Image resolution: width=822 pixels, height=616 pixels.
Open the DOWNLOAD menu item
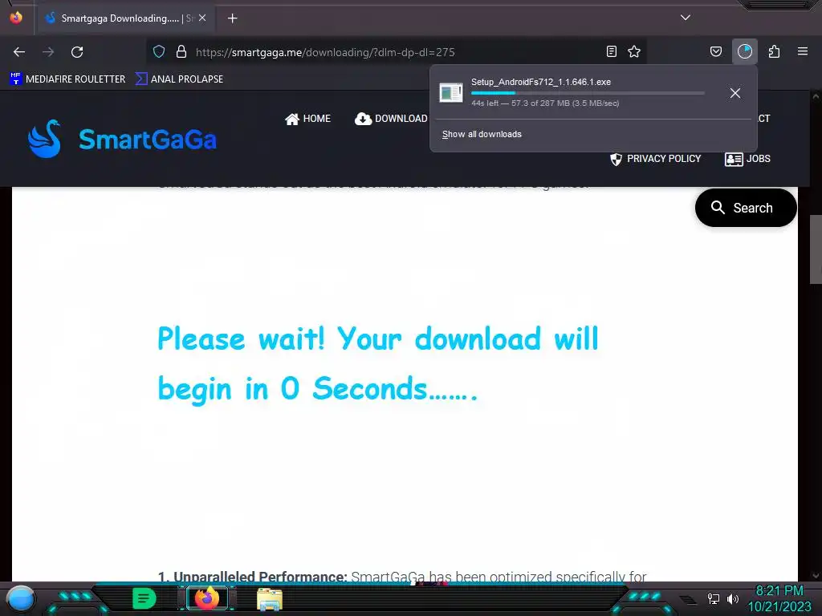[x=391, y=119]
